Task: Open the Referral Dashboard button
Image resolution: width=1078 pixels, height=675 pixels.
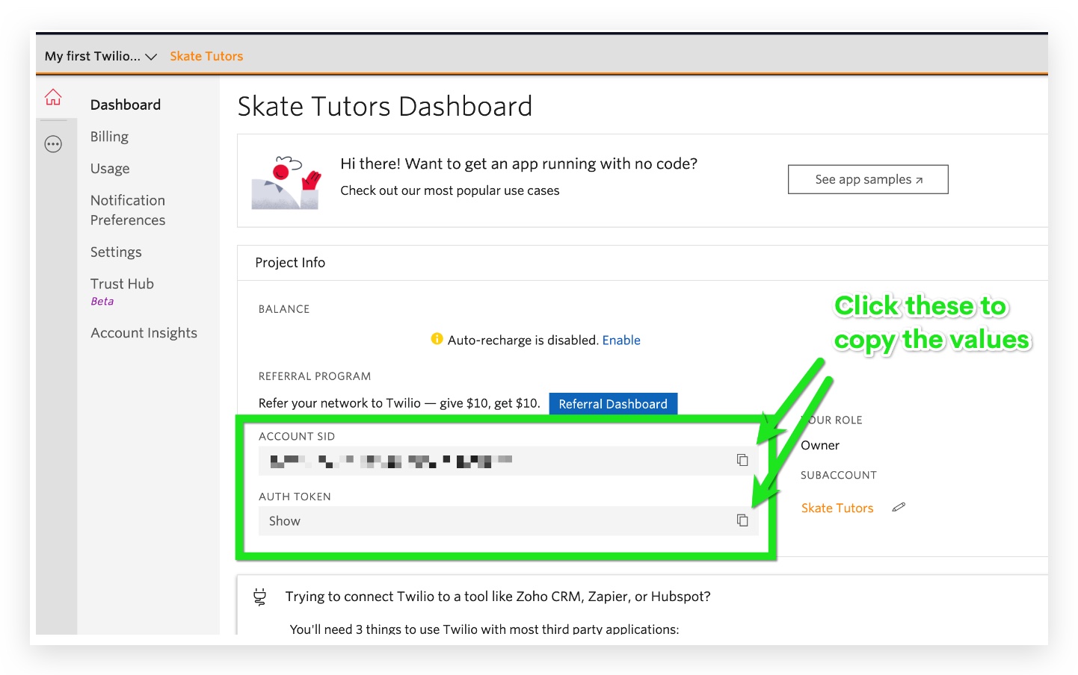Action: pyautogui.click(x=613, y=404)
